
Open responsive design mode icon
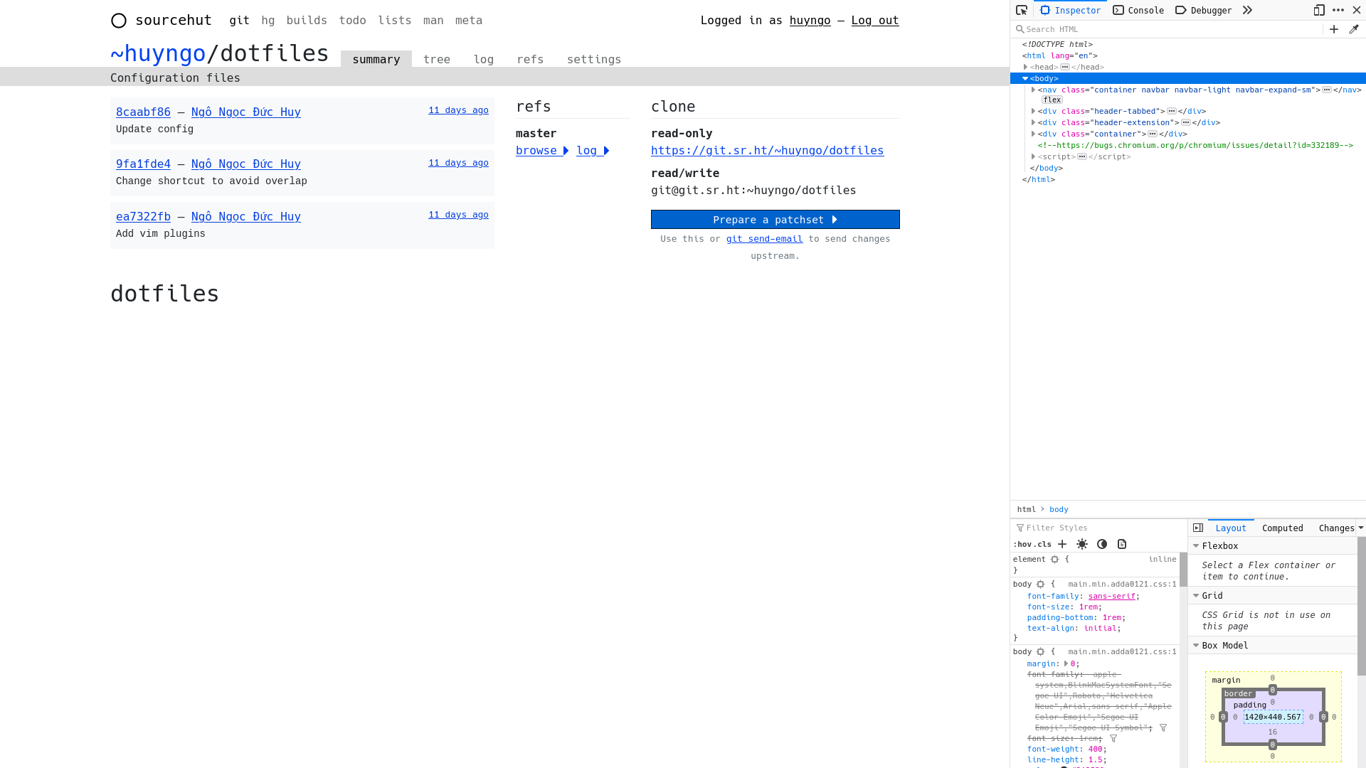(1319, 10)
